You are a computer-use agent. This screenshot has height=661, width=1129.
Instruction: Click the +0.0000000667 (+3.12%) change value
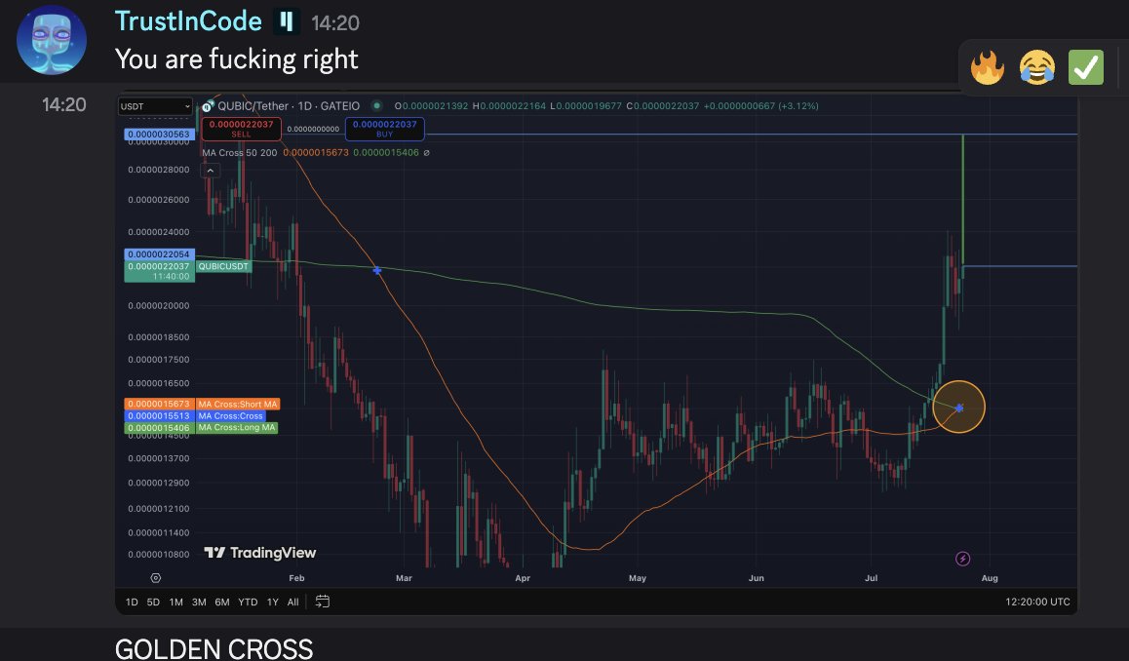click(x=760, y=106)
